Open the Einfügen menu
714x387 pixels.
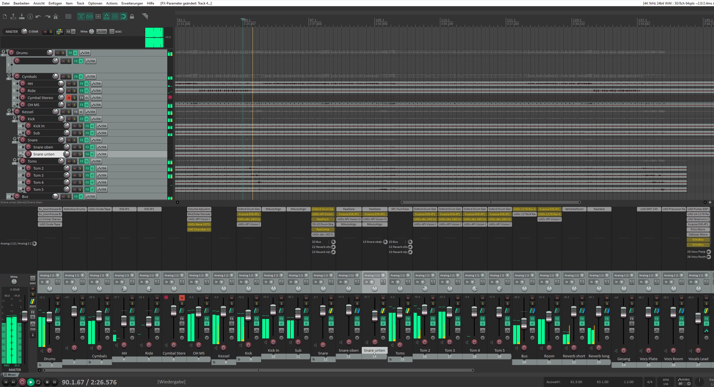(x=55, y=3)
